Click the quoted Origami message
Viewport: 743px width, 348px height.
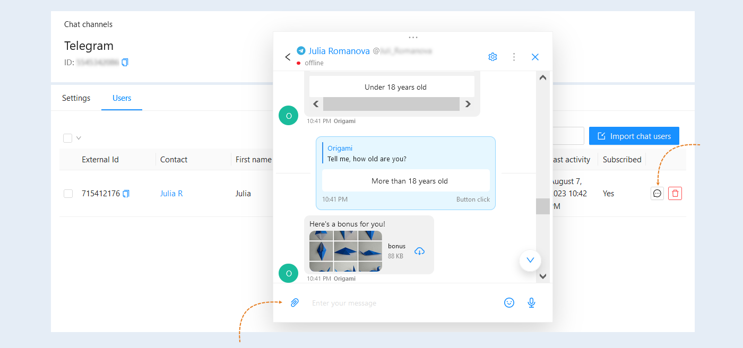click(406, 153)
